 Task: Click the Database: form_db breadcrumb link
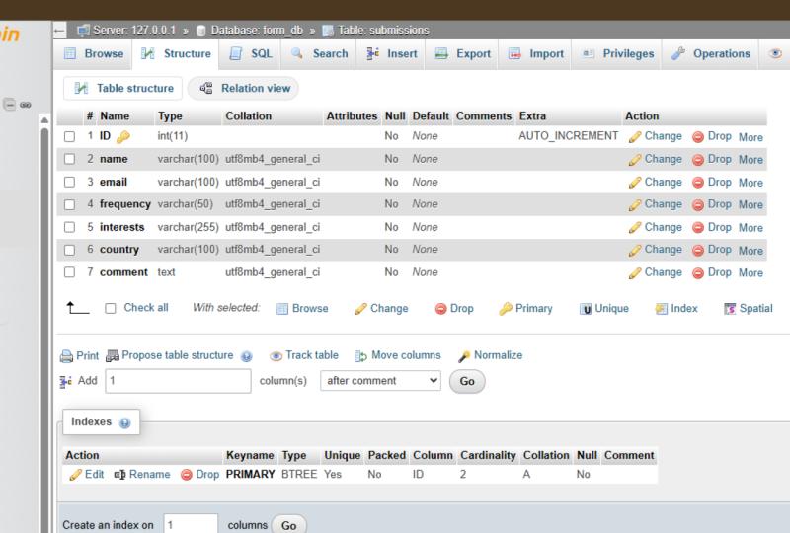(257, 31)
